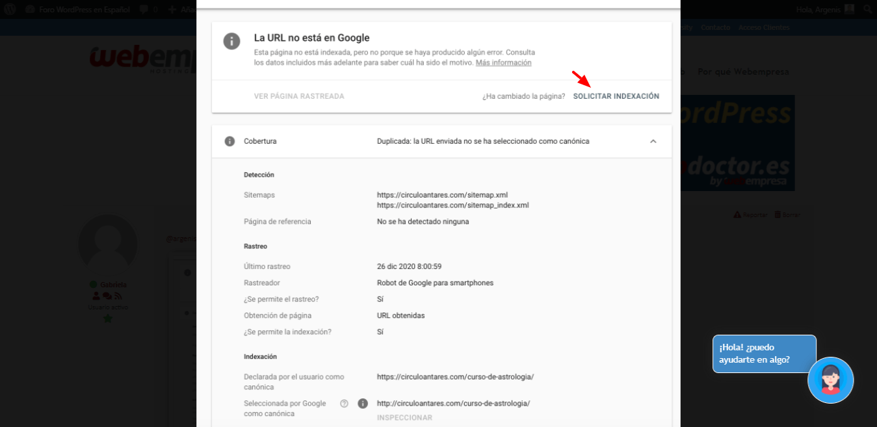Click the Webempresa logo
Screen dimensions: 877x427
pos(143,58)
